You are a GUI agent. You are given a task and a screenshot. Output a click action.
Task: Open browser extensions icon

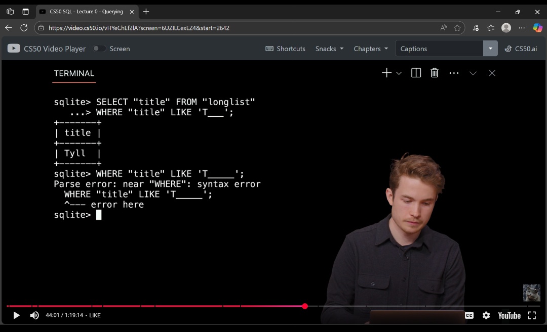click(476, 28)
